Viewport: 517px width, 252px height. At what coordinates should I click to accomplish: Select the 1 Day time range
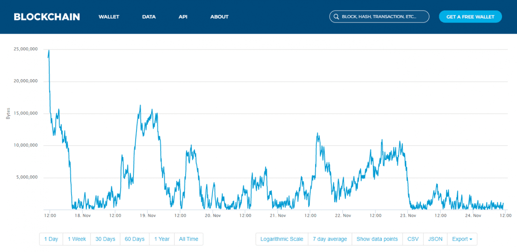coord(51,239)
